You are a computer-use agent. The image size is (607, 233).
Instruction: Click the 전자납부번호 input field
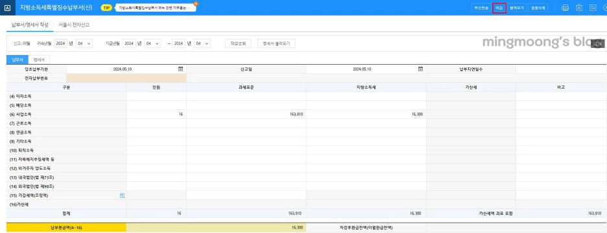[x=126, y=78]
